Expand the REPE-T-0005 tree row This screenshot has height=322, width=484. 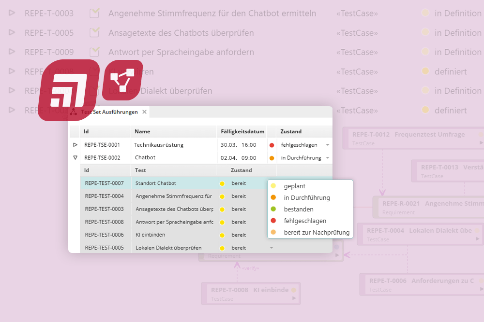coord(11,32)
